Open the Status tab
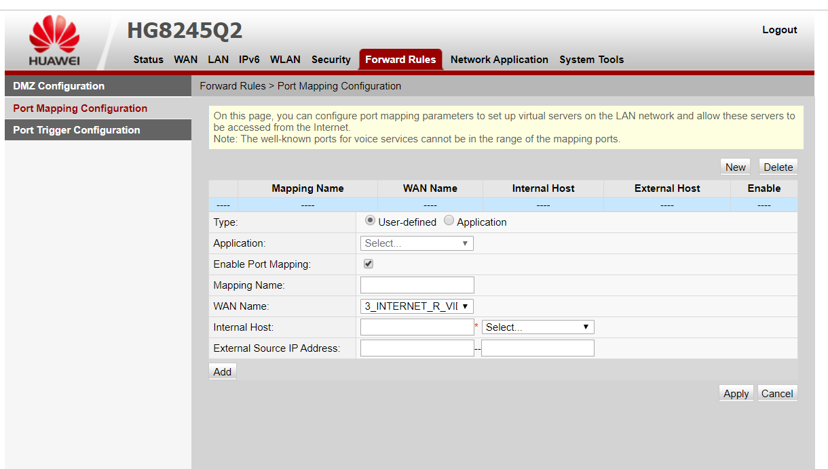Viewport: 828px width, 469px height. point(148,60)
